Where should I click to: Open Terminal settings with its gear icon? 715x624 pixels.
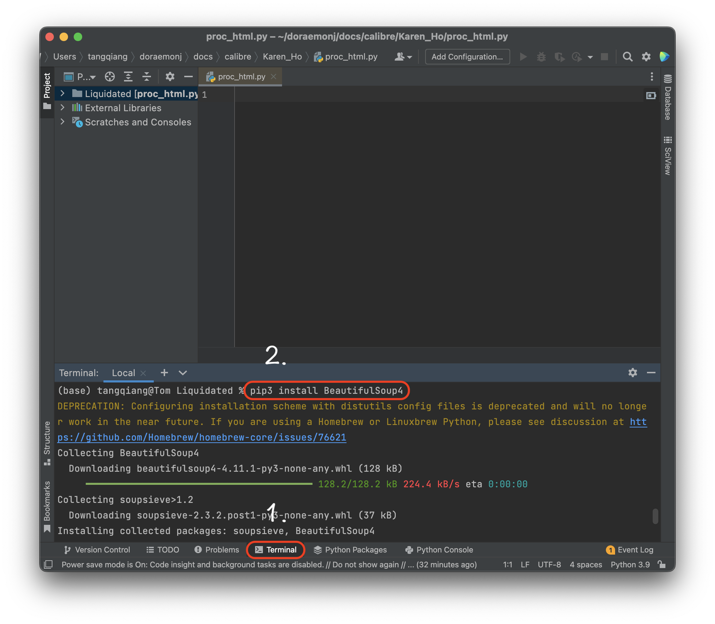[x=633, y=373]
